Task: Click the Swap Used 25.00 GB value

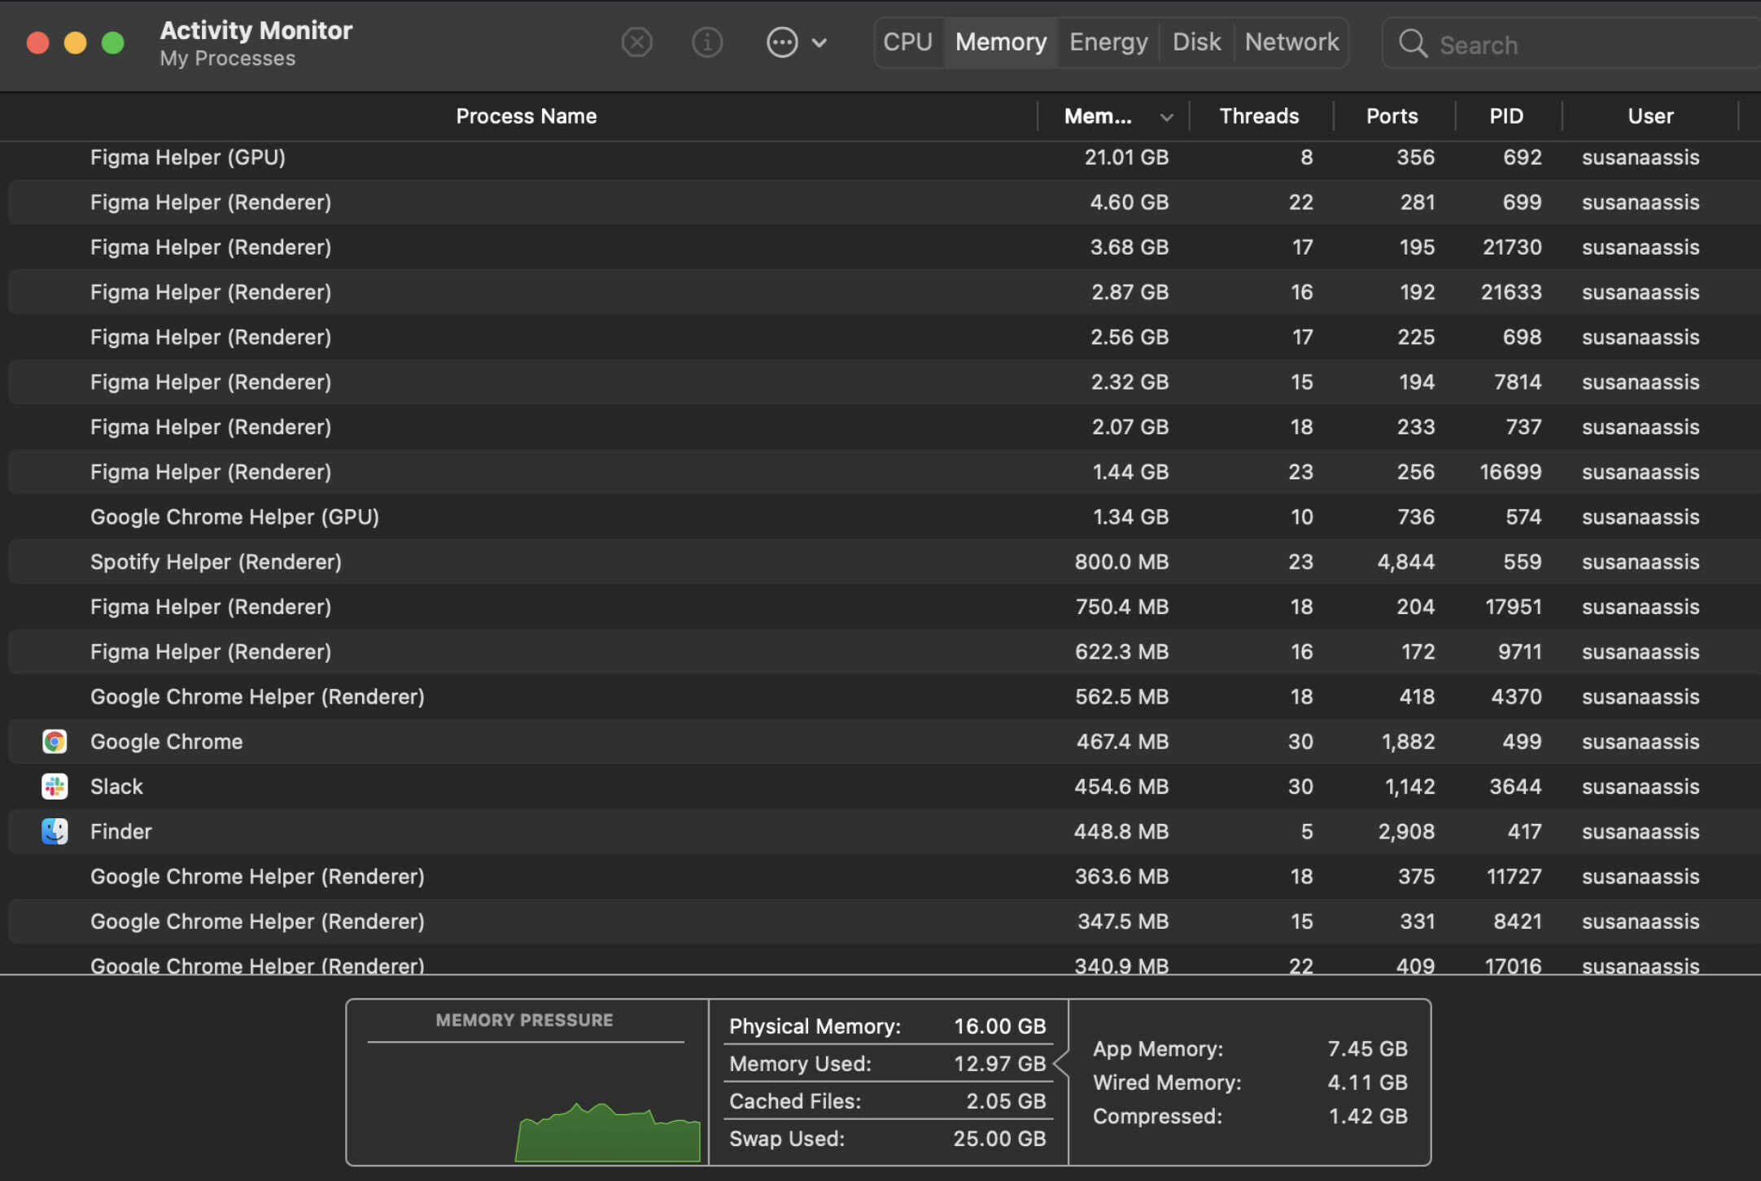Action: tap(999, 1139)
